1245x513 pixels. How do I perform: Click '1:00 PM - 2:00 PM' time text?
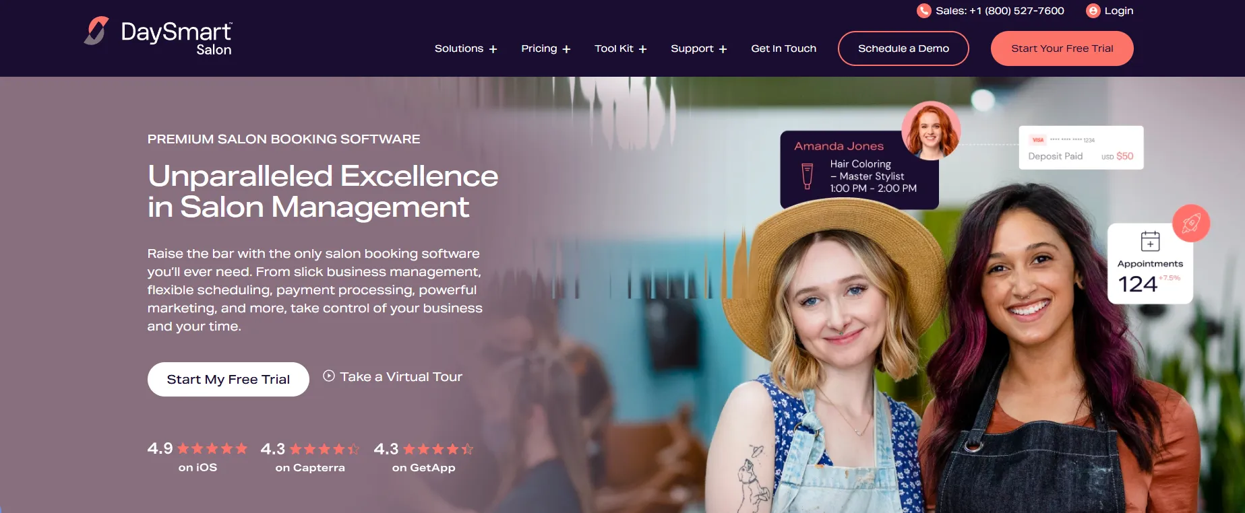tap(874, 189)
